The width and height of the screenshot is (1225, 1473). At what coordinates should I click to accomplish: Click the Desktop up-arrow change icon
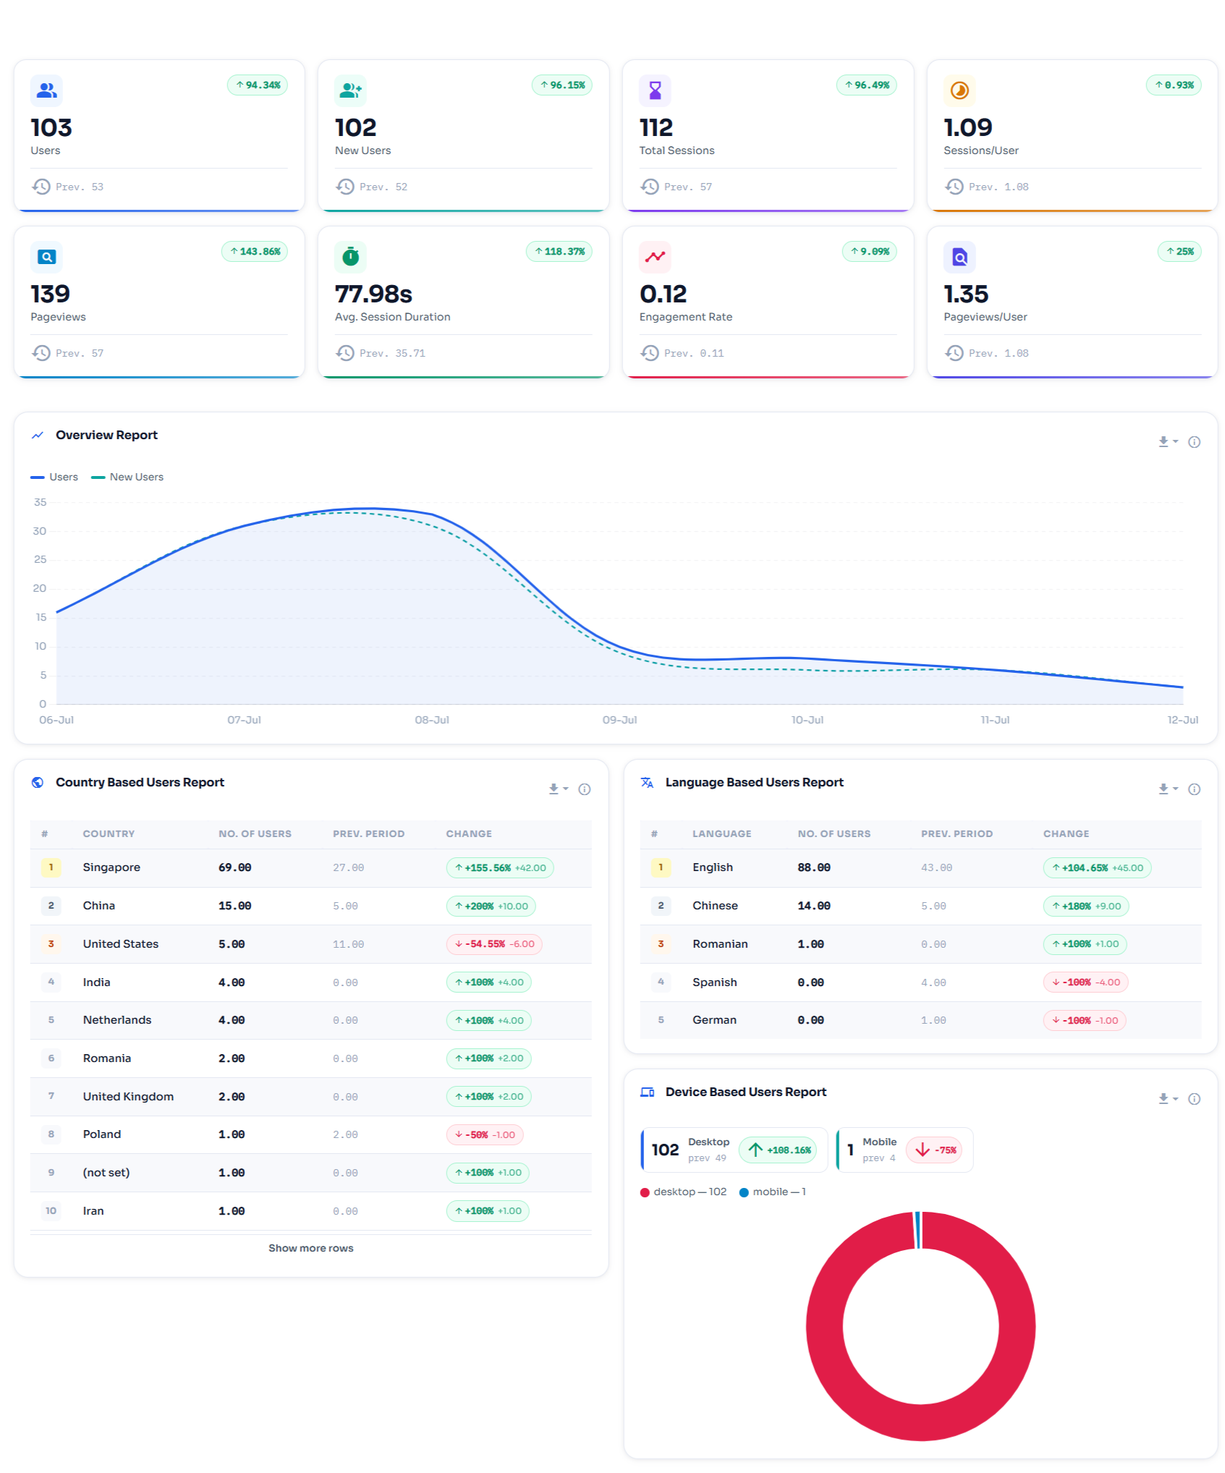(x=755, y=1150)
